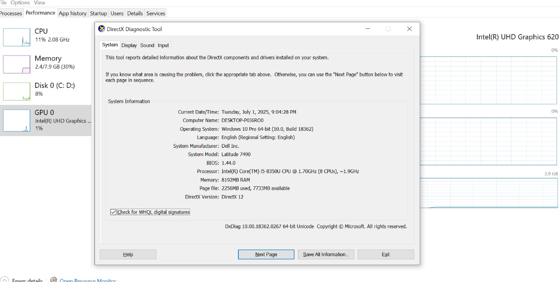Screen dimensions: 560x282
Task: Click the Resource Monitor icon in Task Manager
Action: (54, 280)
